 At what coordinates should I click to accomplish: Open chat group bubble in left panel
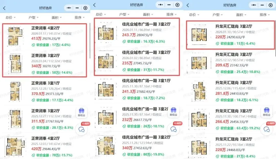click(82, 130)
